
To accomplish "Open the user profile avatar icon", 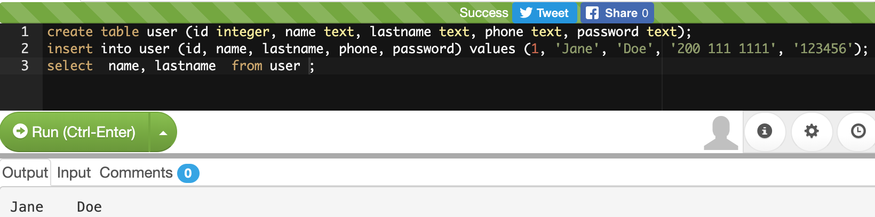I will pyautogui.click(x=721, y=133).
